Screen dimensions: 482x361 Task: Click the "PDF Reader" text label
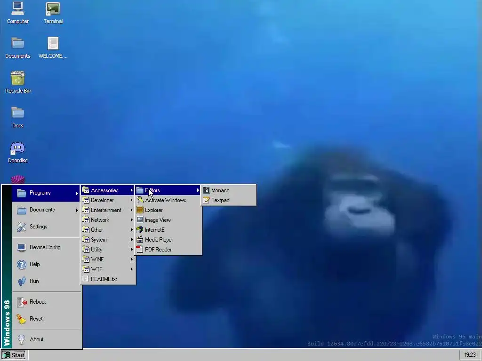tap(158, 249)
